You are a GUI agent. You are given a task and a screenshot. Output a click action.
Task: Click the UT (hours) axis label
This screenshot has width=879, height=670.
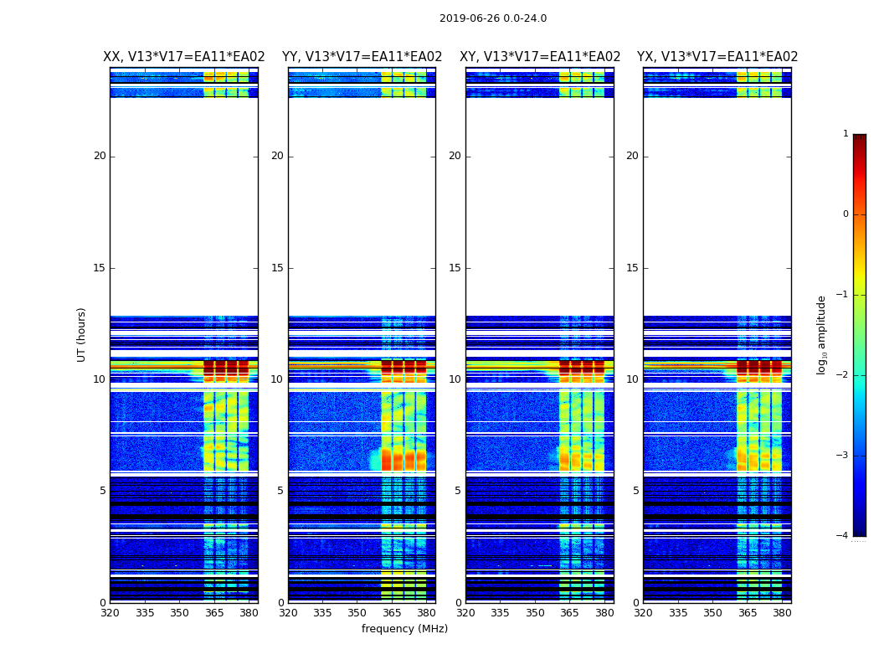[x=81, y=335]
